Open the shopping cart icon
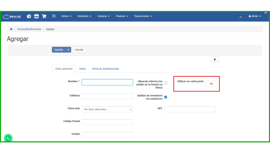 tap(44, 16)
